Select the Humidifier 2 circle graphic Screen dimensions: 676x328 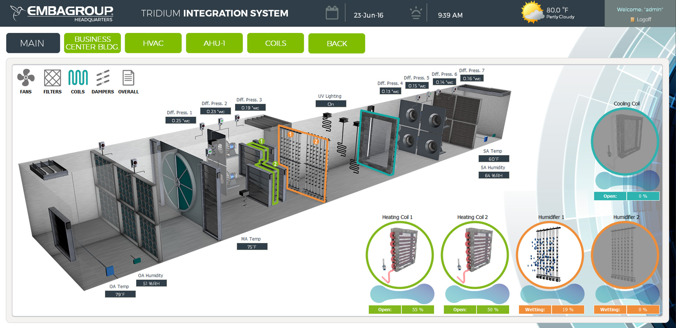click(x=625, y=255)
